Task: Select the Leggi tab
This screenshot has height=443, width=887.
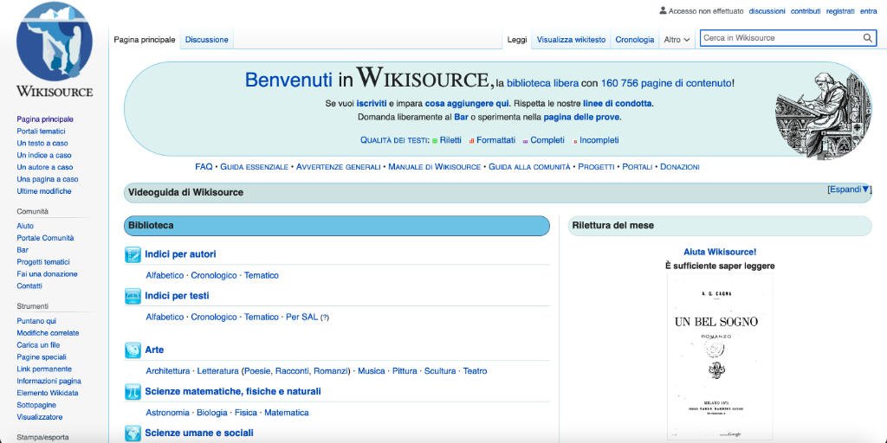Action: tap(517, 40)
